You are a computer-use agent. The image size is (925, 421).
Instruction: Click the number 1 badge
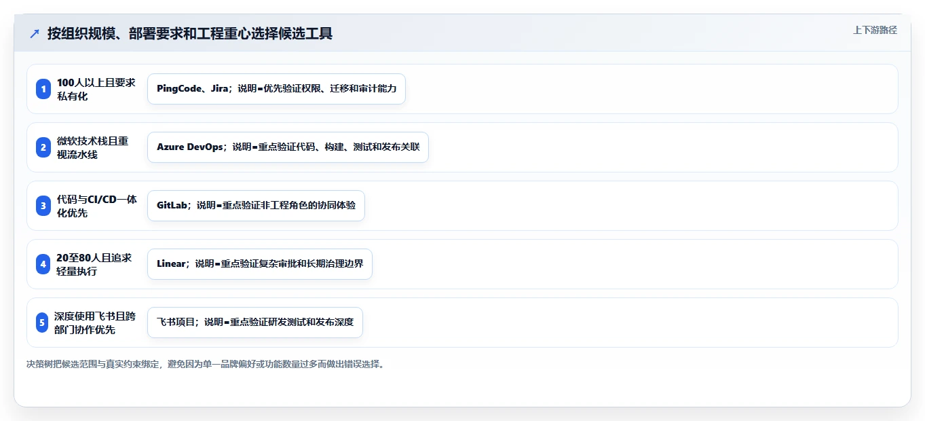tap(43, 89)
